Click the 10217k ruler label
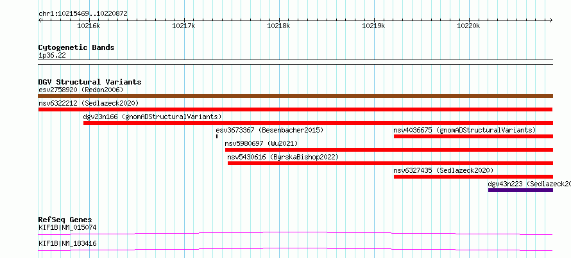This screenshot has height=258, width=571. (184, 26)
